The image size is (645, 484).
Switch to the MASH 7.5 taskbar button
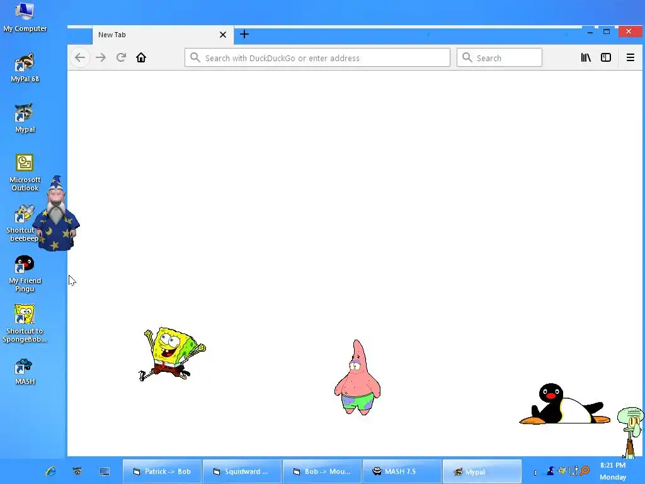[402, 471]
